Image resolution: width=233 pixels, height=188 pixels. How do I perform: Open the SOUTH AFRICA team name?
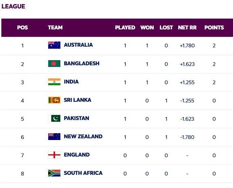[x=83, y=173]
